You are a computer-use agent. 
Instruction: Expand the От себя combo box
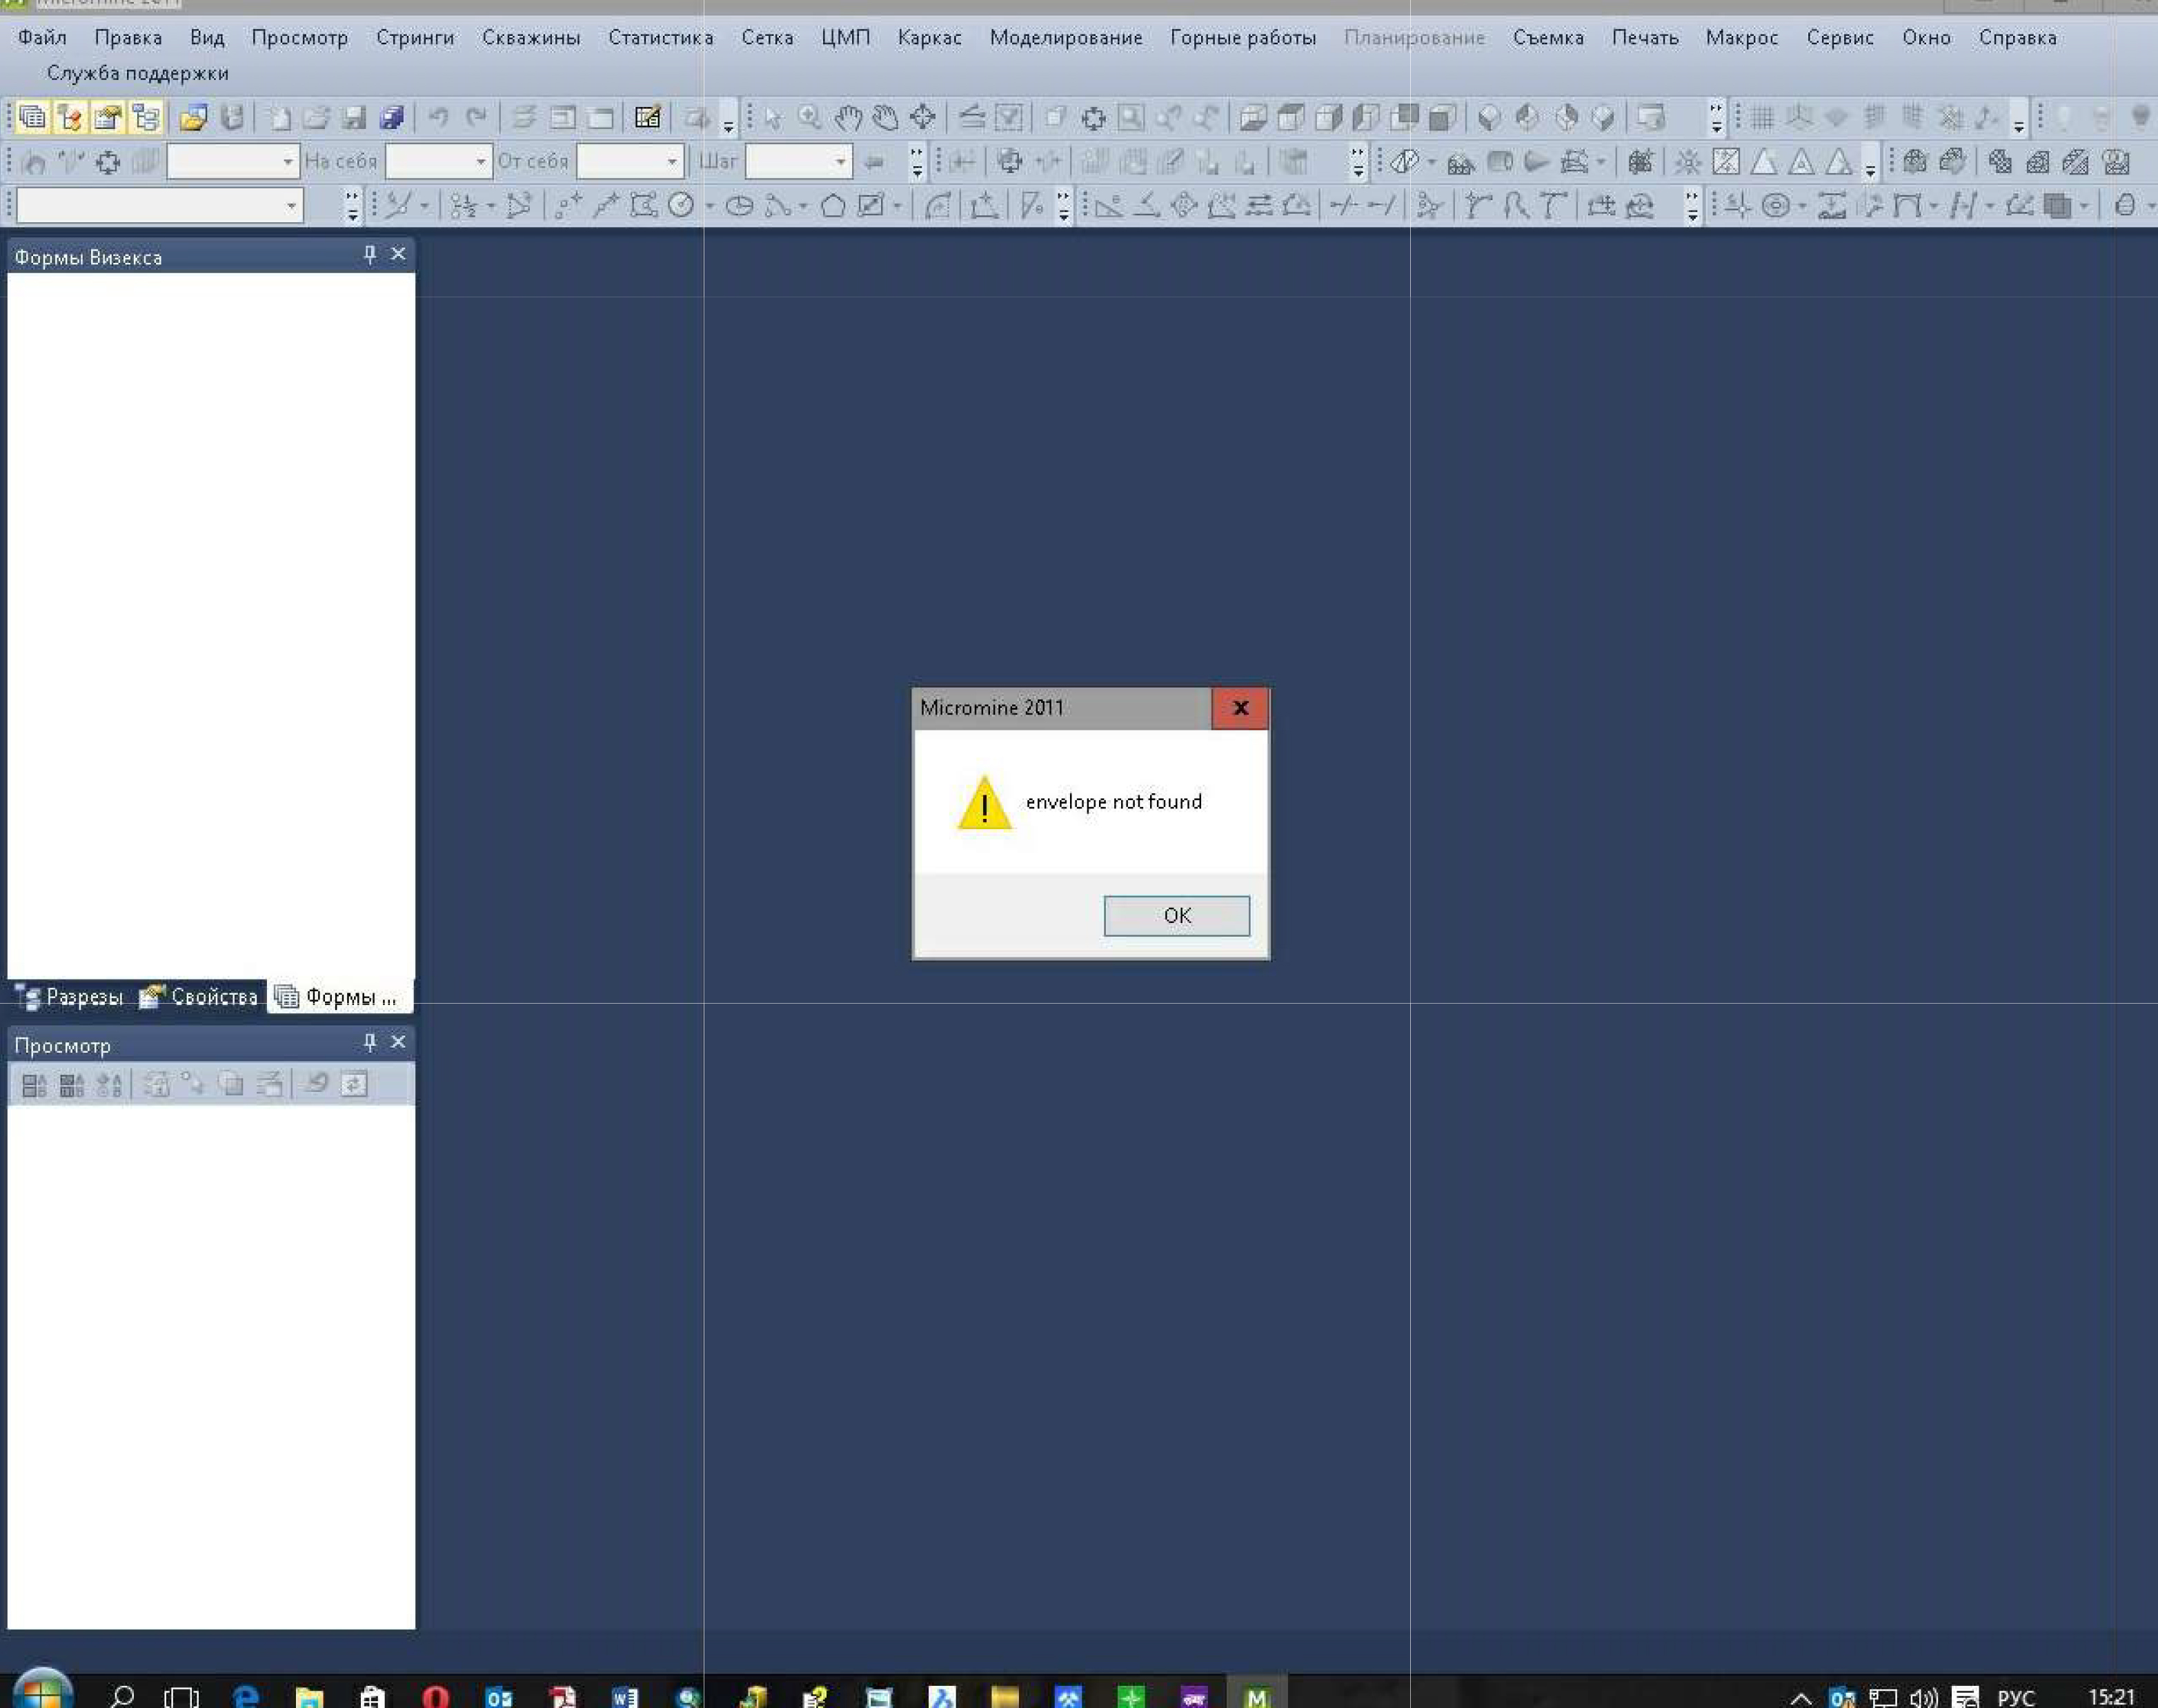672,161
